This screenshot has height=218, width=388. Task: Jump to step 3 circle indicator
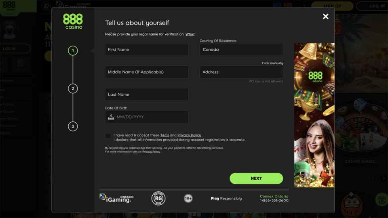pos(73,126)
